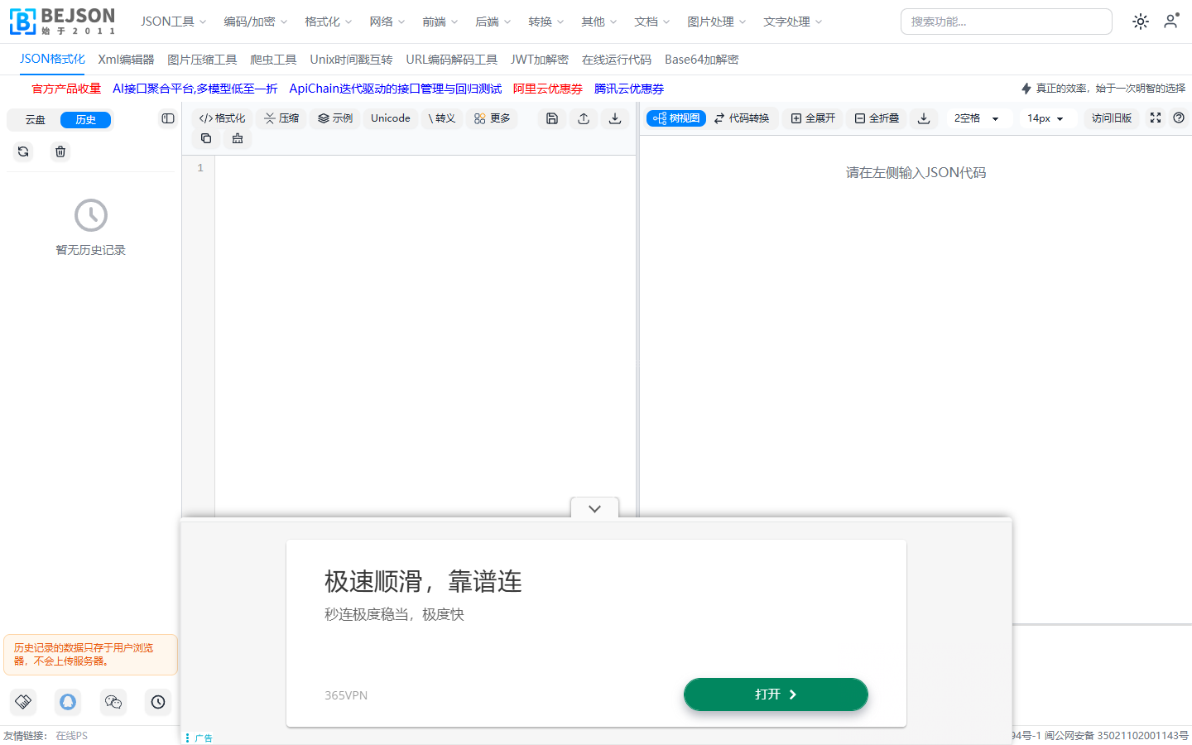Expand the 文字处理 dropdown menu
Screen dimensions: 1192x745
792,22
